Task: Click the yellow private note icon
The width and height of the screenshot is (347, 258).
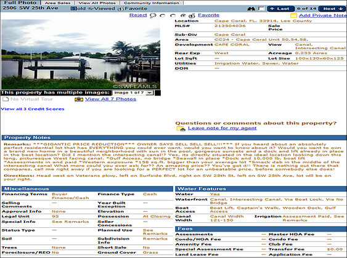Action: pos(293,15)
